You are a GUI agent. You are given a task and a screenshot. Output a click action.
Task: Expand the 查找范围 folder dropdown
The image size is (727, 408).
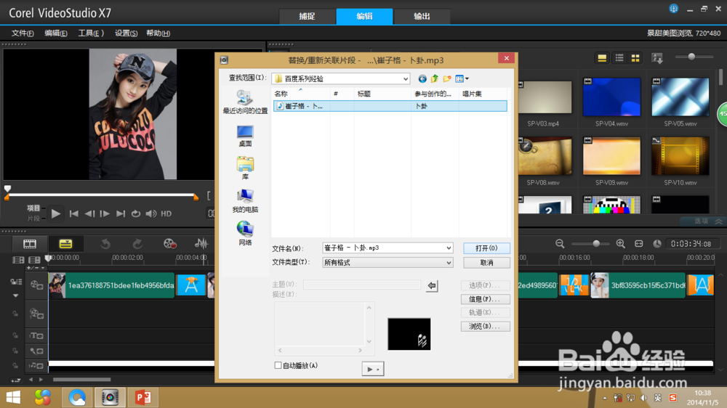point(406,78)
